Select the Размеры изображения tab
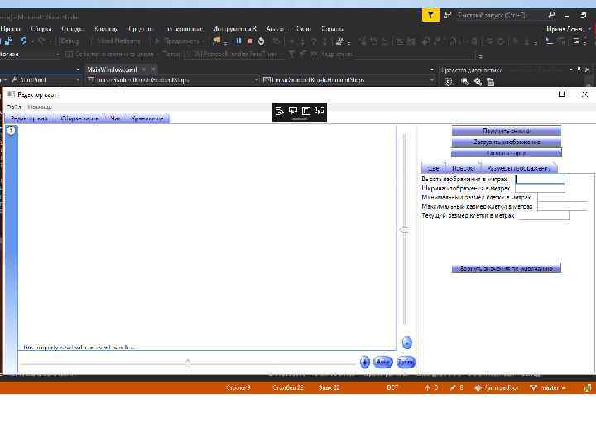Screen dimensions: 596x447 (518, 168)
